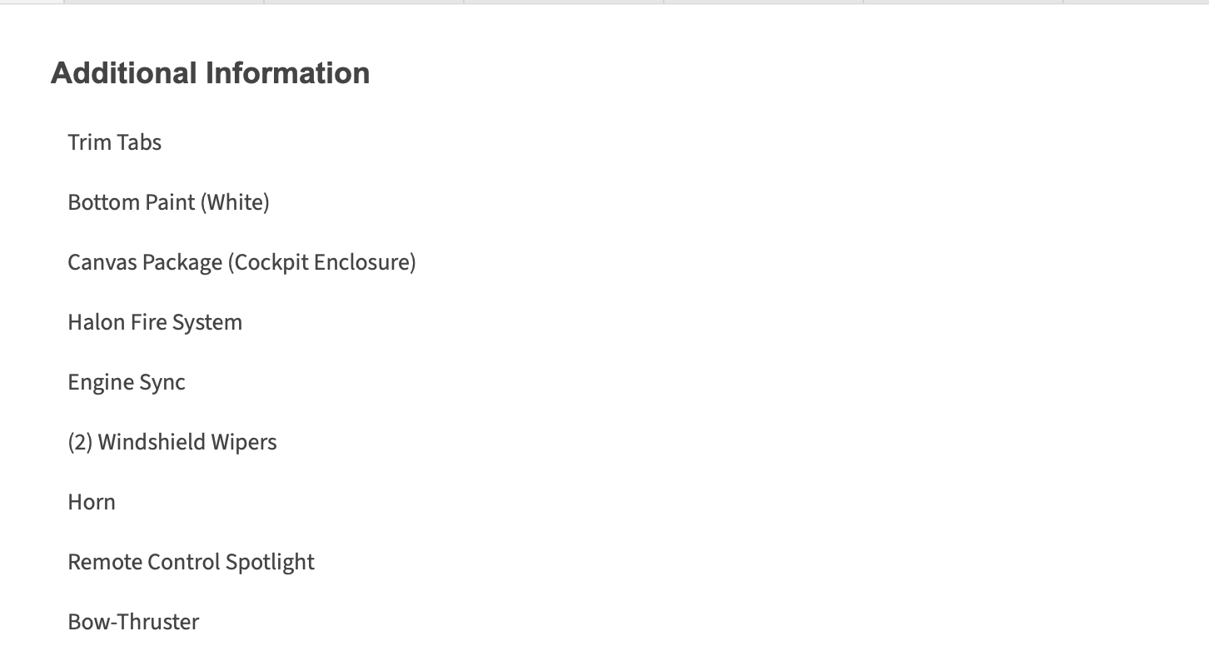Screen dimensions: 1209x666
Task: Click the "(Cockpit Enclosure)" parenthetical text
Action: point(322,262)
